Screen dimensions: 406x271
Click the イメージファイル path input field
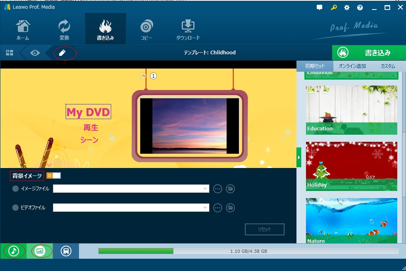pyautogui.click(x=131, y=189)
